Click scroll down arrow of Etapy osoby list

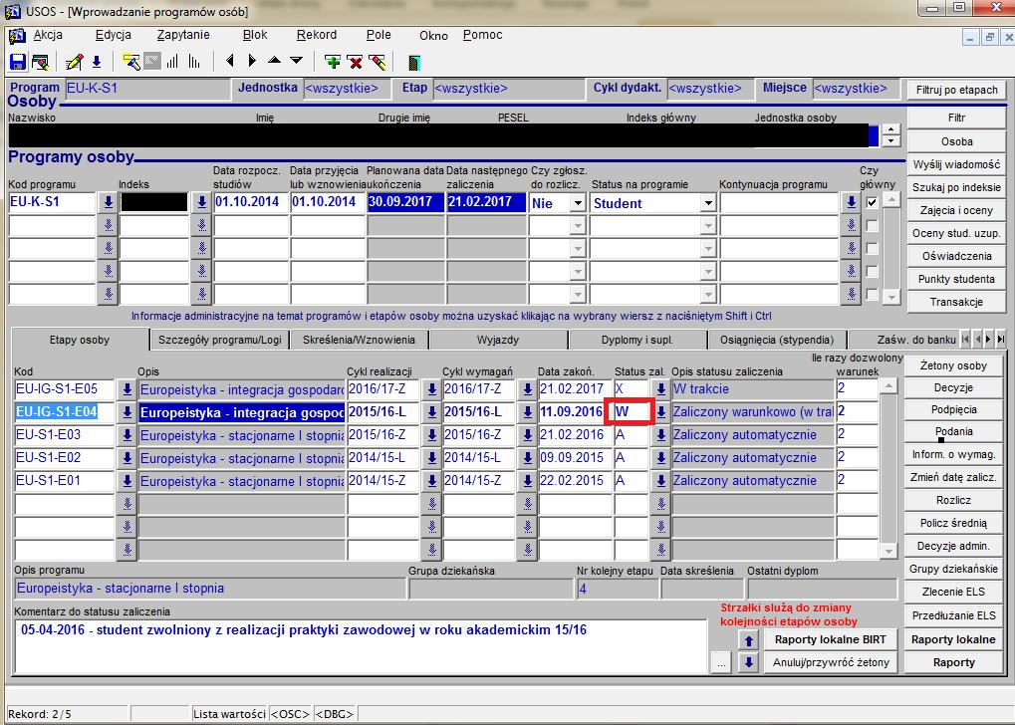click(888, 552)
